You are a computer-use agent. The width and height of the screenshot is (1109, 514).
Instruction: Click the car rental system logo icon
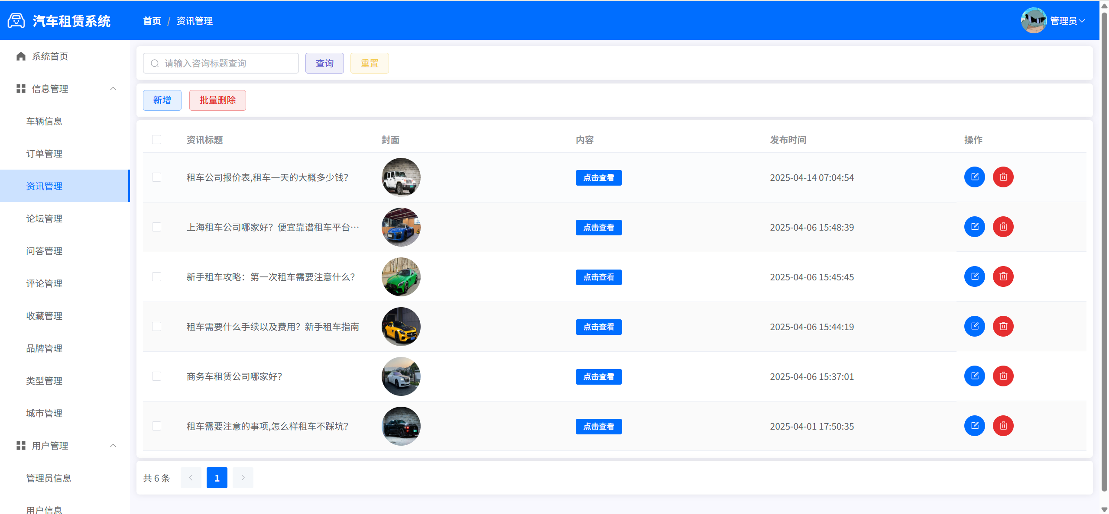click(16, 21)
